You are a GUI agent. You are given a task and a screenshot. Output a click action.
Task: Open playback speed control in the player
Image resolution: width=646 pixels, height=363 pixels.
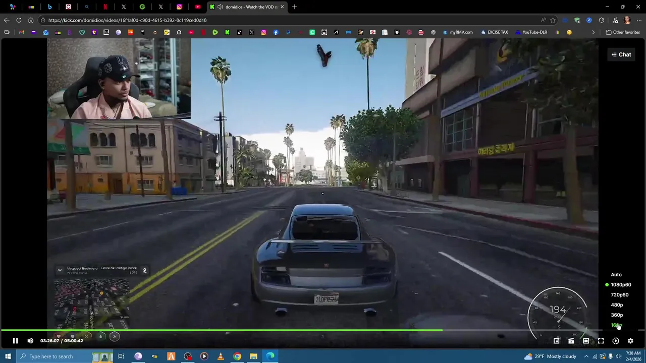coord(616,341)
